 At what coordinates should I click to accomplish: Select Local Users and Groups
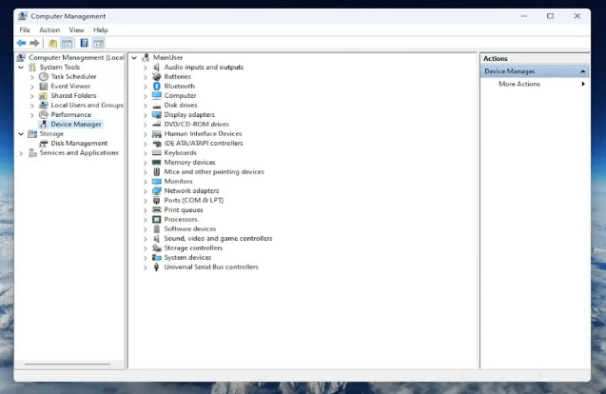tap(87, 105)
